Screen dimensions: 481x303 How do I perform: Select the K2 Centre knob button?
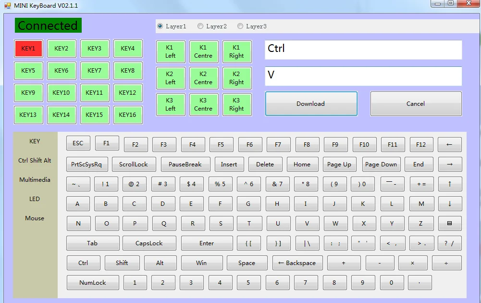(203, 78)
